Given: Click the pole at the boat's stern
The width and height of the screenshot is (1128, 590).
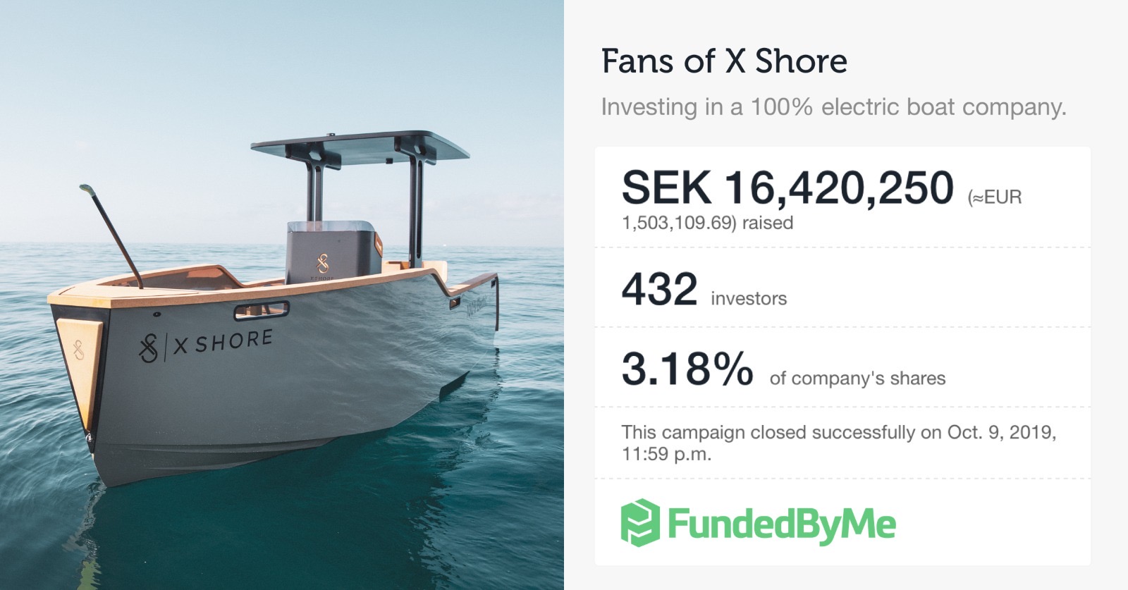Looking at the screenshot, I should pos(111,236).
